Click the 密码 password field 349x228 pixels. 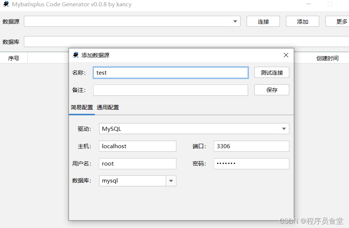click(x=252, y=164)
